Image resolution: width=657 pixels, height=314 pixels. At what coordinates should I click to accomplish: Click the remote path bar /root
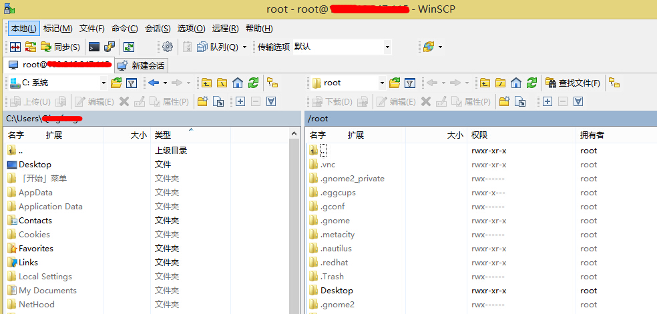pyautogui.click(x=481, y=118)
